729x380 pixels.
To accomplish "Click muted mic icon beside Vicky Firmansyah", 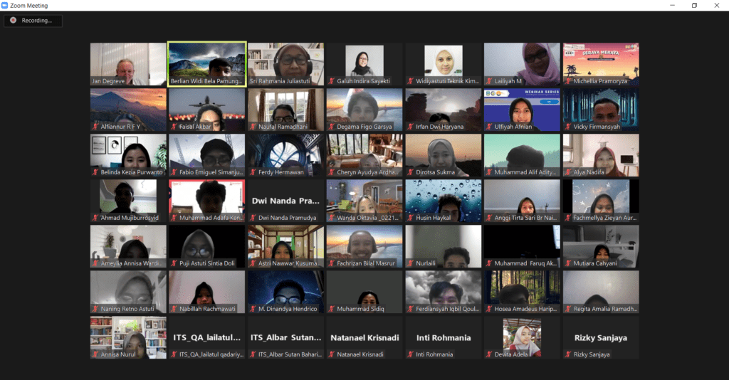I will point(567,127).
